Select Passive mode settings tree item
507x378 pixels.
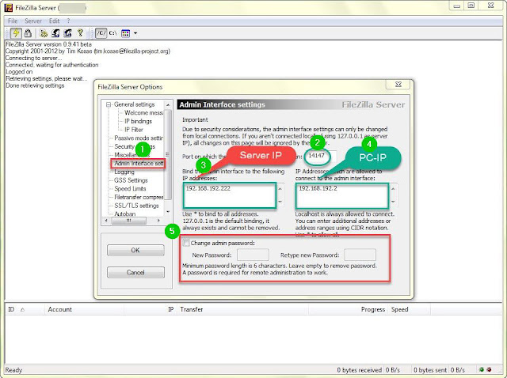click(x=139, y=138)
